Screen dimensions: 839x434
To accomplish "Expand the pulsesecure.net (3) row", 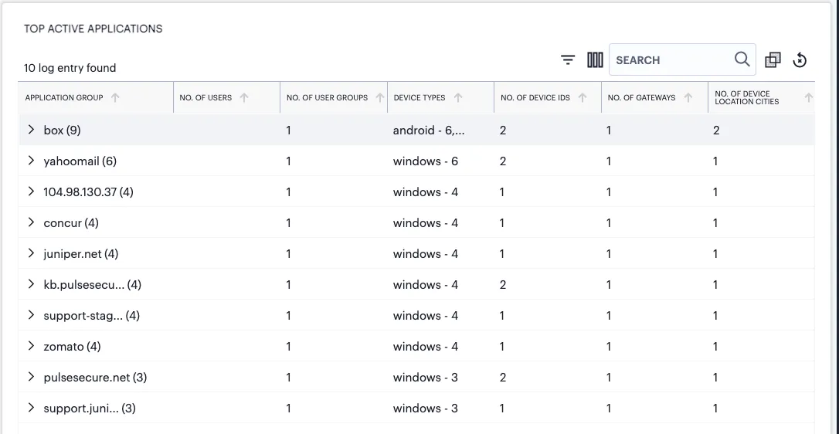I will 31,377.
